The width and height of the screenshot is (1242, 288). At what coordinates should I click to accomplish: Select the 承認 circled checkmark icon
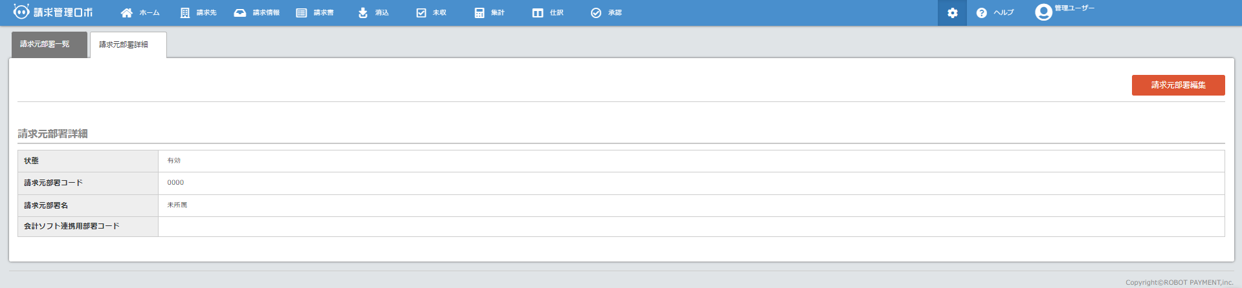(596, 13)
